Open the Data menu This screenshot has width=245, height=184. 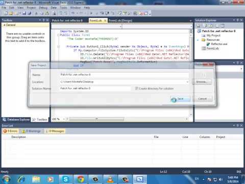click(54, 8)
